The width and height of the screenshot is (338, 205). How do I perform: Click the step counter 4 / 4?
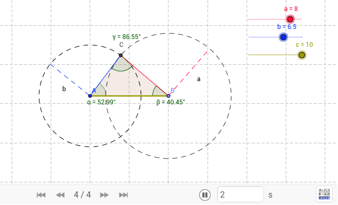coord(82,194)
